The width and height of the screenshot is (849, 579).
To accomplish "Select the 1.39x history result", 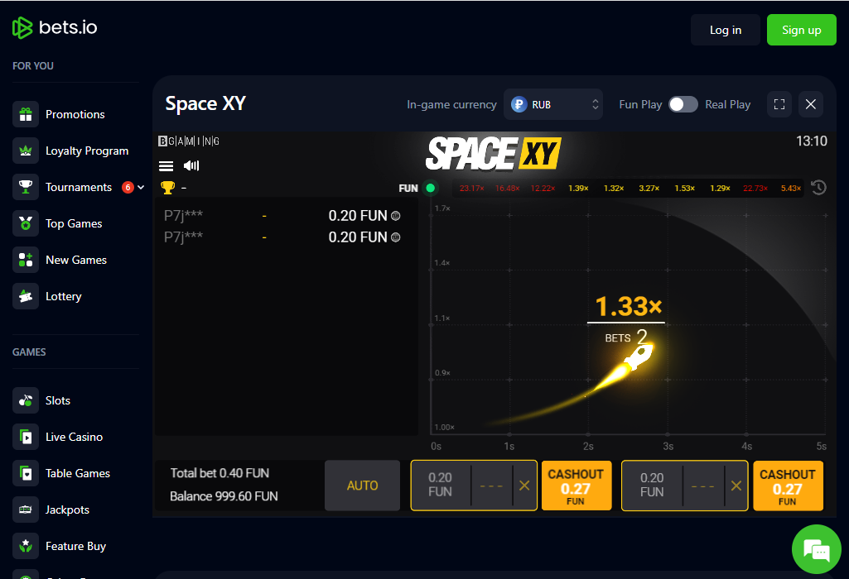I will [x=578, y=188].
